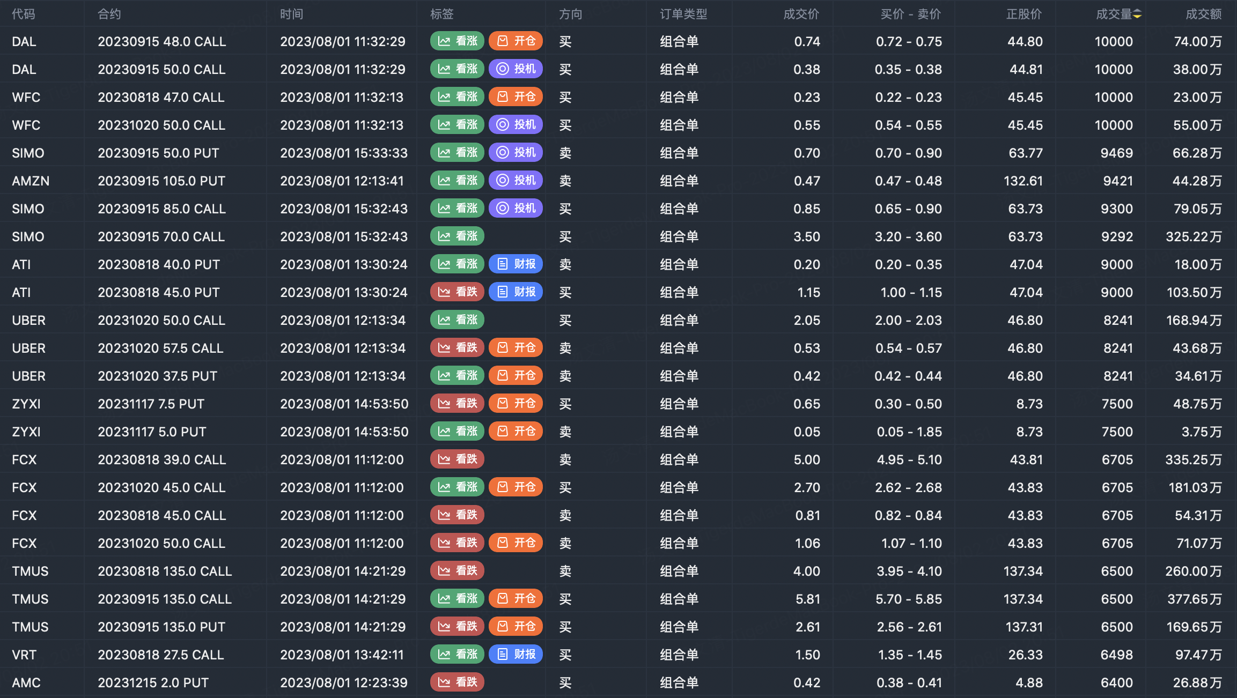Click contract 20230818 27.5 CALL
1237x698 pixels.
pyautogui.click(x=161, y=655)
